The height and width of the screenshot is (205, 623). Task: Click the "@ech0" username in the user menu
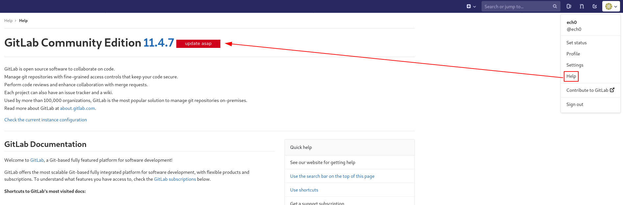tap(574, 29)
